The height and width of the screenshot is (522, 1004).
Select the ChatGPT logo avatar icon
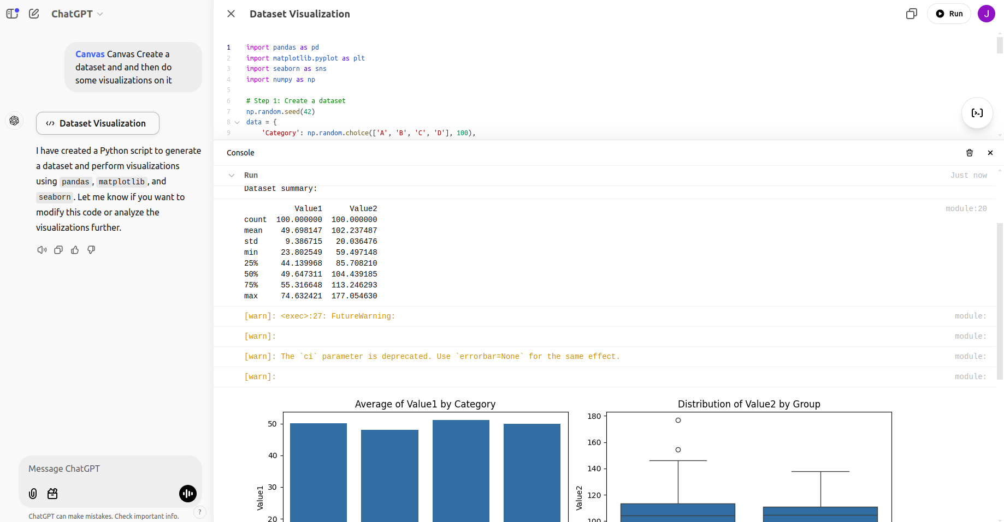pyautogui.click(x=14, y=121)
